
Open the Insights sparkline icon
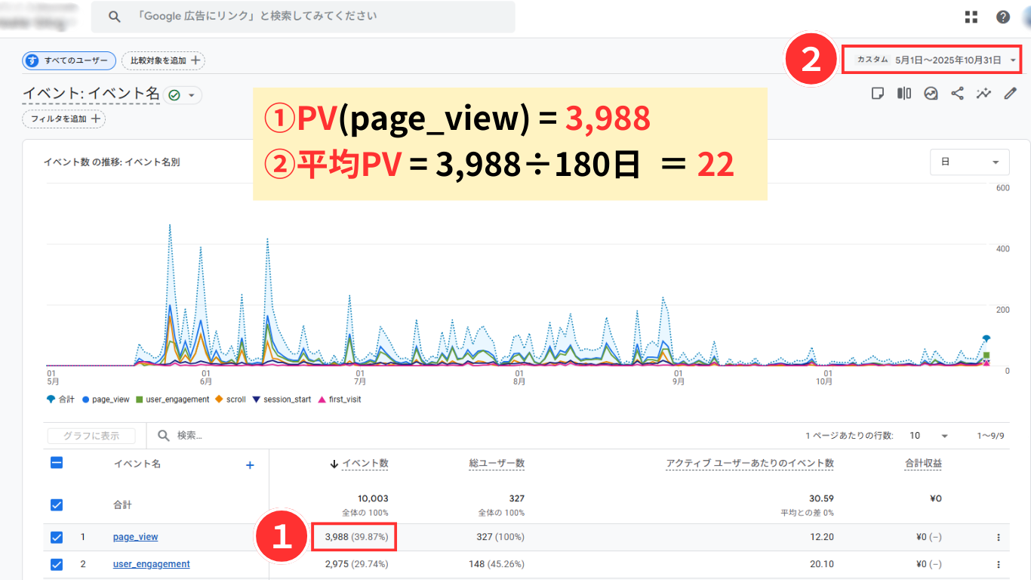(983, 94)
